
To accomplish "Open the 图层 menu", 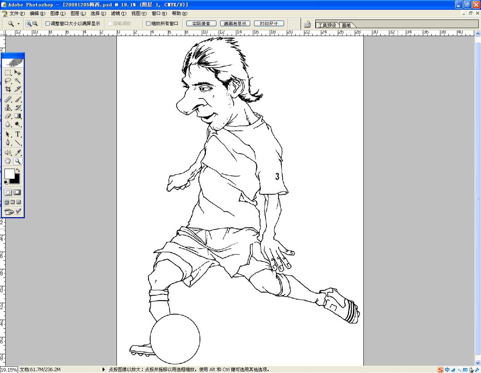I will pyautogui.click(x=78, y=14).
